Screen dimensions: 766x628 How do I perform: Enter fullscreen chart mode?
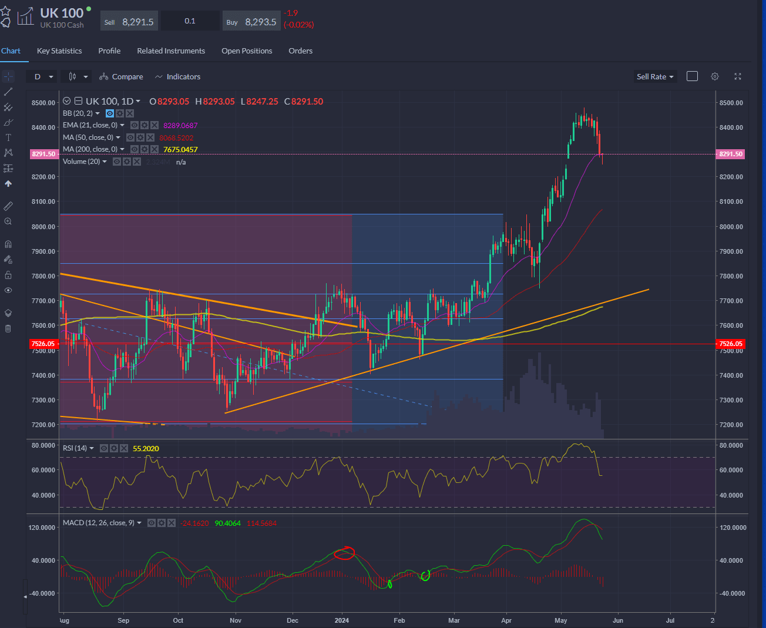[738, 76]
